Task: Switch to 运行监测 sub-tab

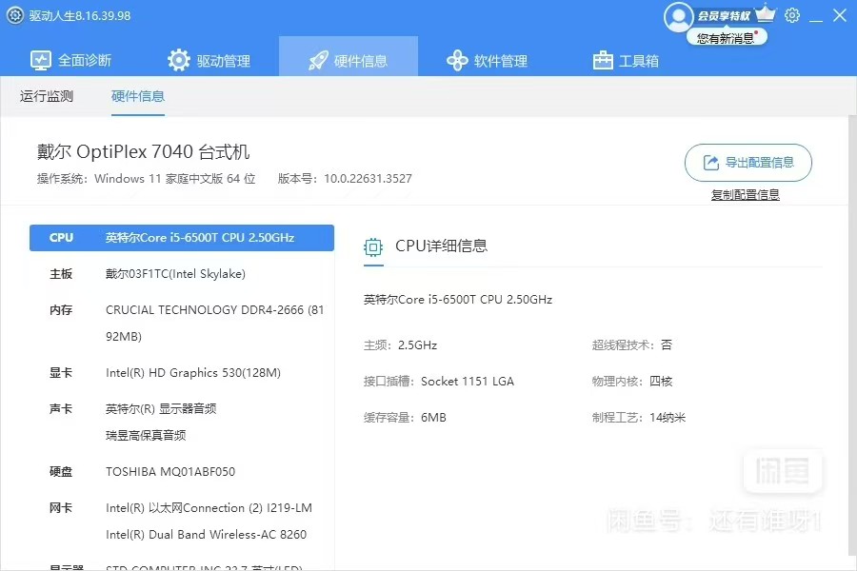Action: click(47, 96)
